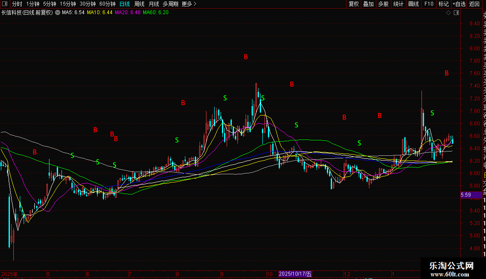This screenshot has width=486, height=279.
Task: Click the 5.59 price marker on axis
Action: click(471, 195)
